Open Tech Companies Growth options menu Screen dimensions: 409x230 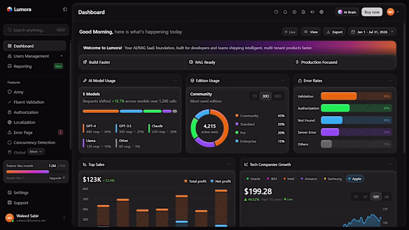(x=391, y=165)
